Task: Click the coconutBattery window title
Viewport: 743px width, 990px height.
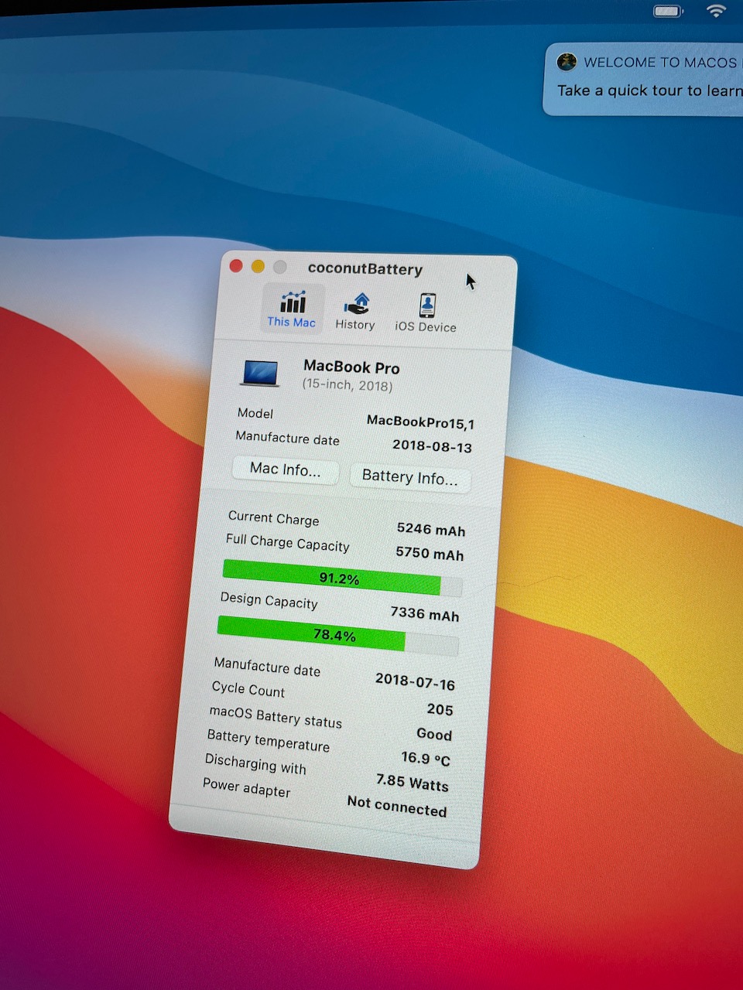Action: pos(365,269)
